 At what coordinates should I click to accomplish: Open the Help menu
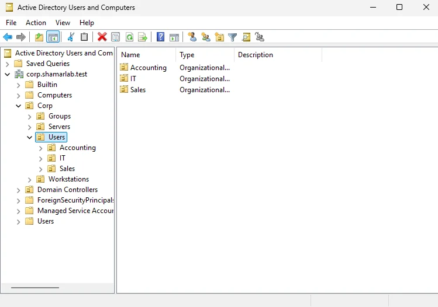[x=87, y=23]
